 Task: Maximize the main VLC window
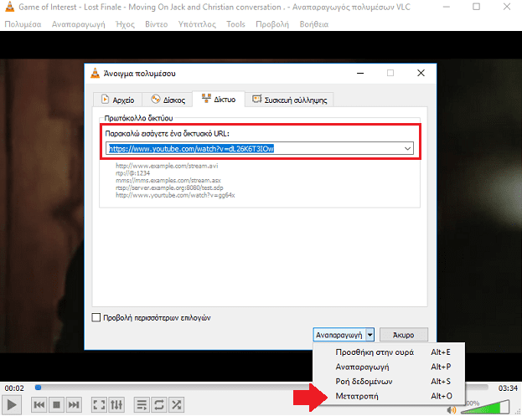coord(477,7)
